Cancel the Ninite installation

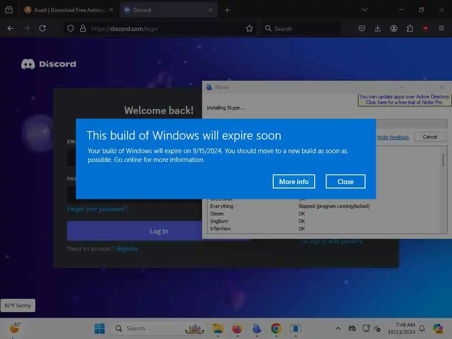coord(430,137)
